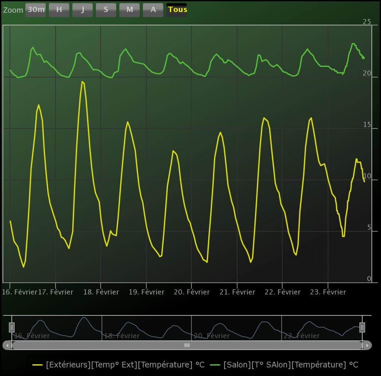
Task: Click the 15 y-axis value label
Action: [367, 124]
